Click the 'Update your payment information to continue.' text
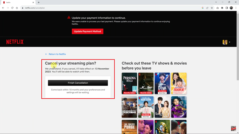The width and height of the screenshot is (239, 134). coord(98,18)
